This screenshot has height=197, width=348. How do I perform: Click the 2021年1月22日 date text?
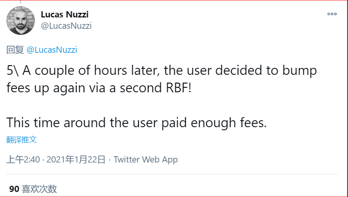coord(76,159)
